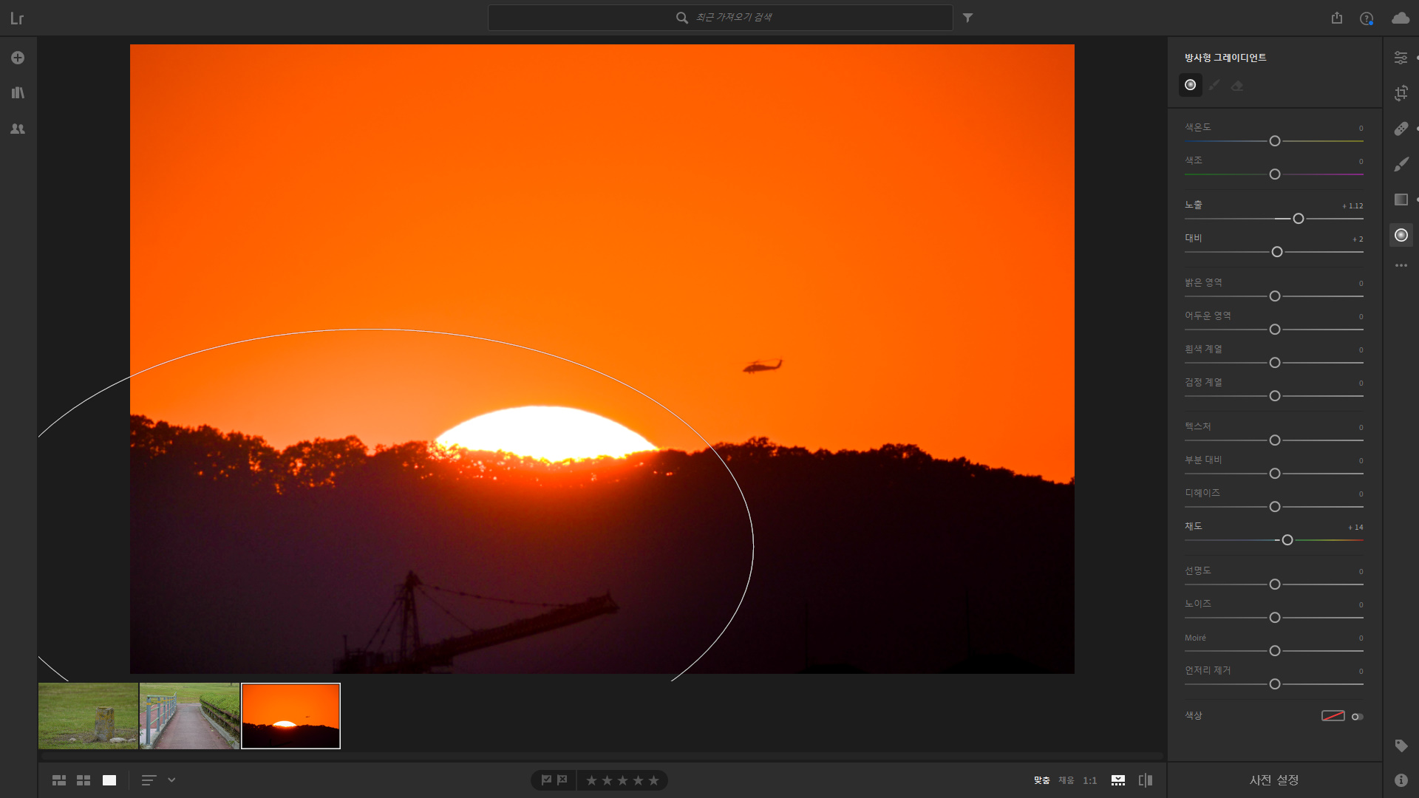Image resolution: width=1419 pixels, height=798 pixels.
Task: Click the 선명도 sharpness slider handle
Action: pos(1275,584)
